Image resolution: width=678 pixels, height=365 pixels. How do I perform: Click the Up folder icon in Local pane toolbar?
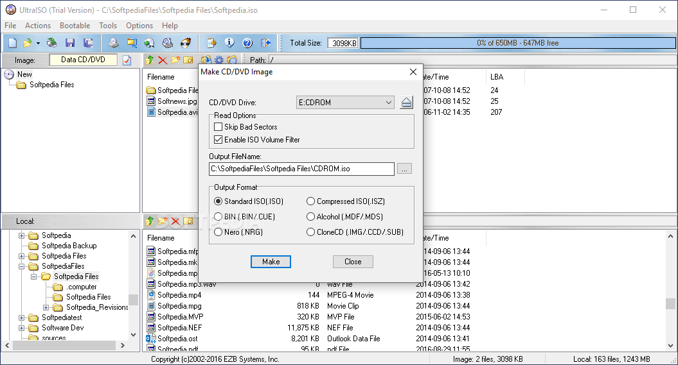pyautogui.click(x=150, y=221)
